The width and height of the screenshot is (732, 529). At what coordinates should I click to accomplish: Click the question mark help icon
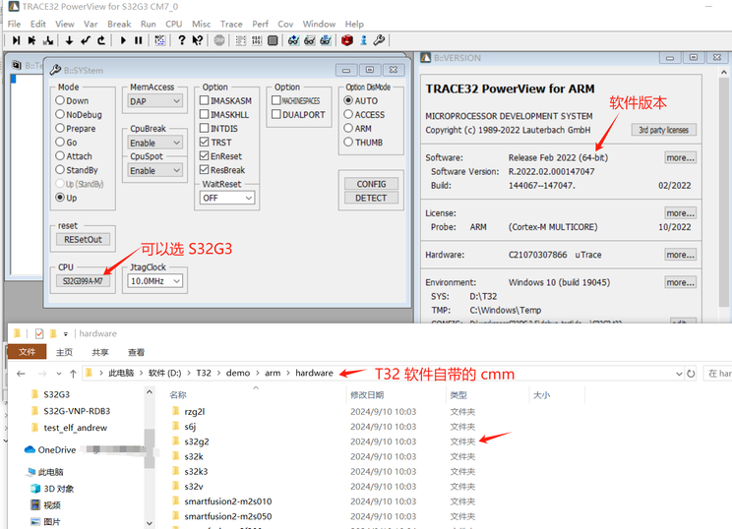point(182,40)
